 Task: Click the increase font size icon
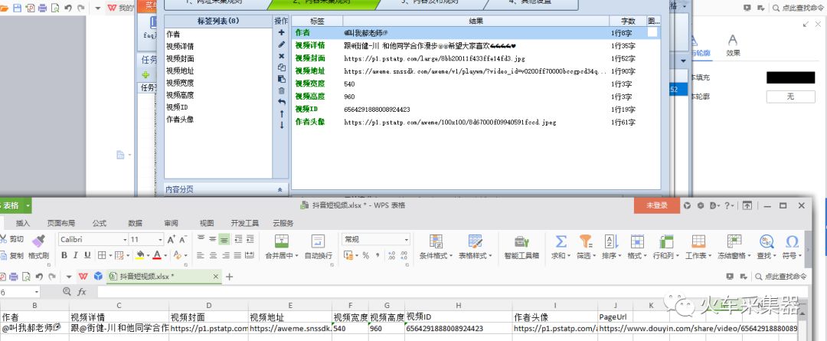[171, 240]
